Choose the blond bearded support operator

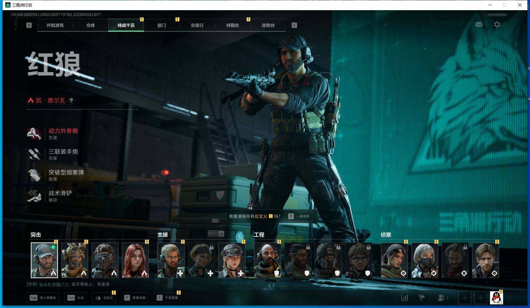(x=171, y=260)
